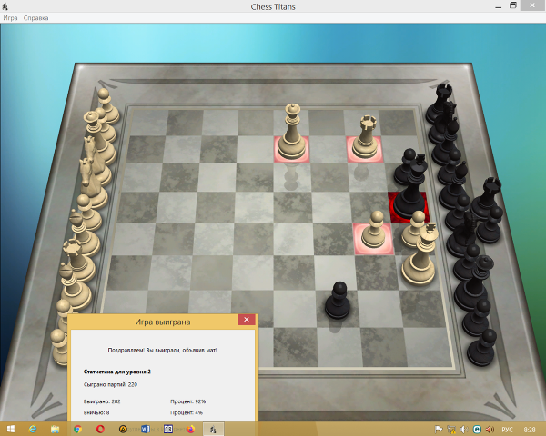Switch to Microsoft Word in the taskbar
Viewport: 546px width, 436px height.
(146, 429)
